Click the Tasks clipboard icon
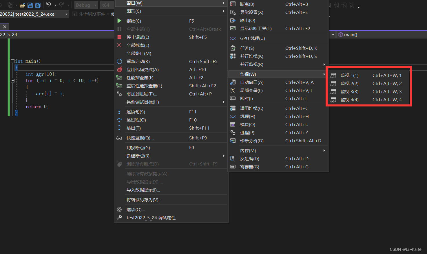This screenshot has width=427, height=254. coord(233,48)
